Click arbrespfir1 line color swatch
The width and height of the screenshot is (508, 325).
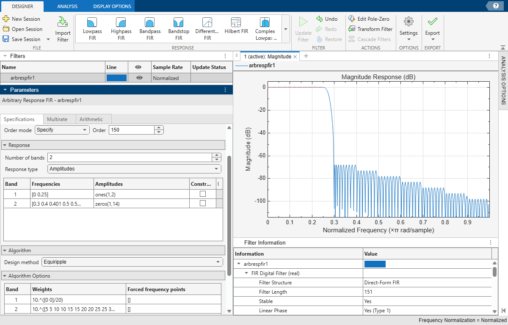coord(116,78)
